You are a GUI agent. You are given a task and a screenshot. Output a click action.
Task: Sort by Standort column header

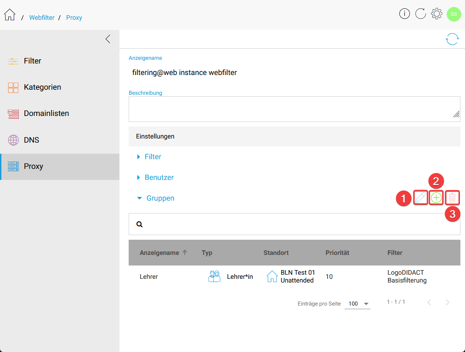click(x=276, y=253)
